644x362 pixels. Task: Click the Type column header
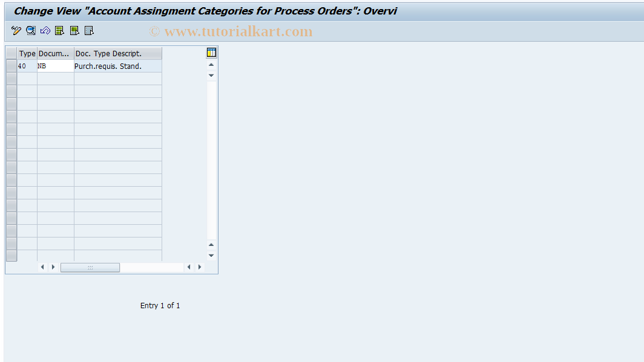[x=27, y=54]
